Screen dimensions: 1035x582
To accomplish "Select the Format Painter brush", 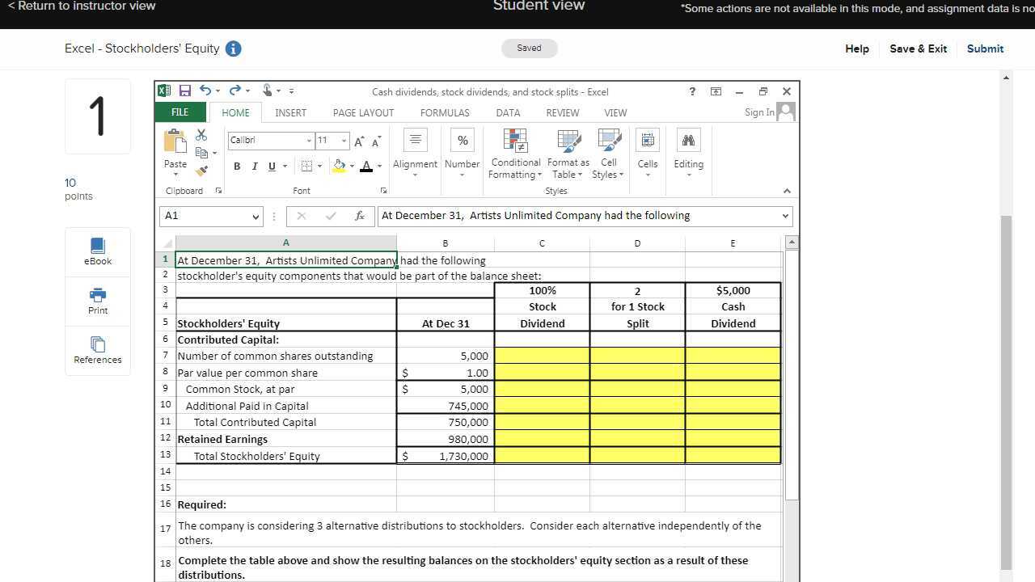I will coord(201,170).
